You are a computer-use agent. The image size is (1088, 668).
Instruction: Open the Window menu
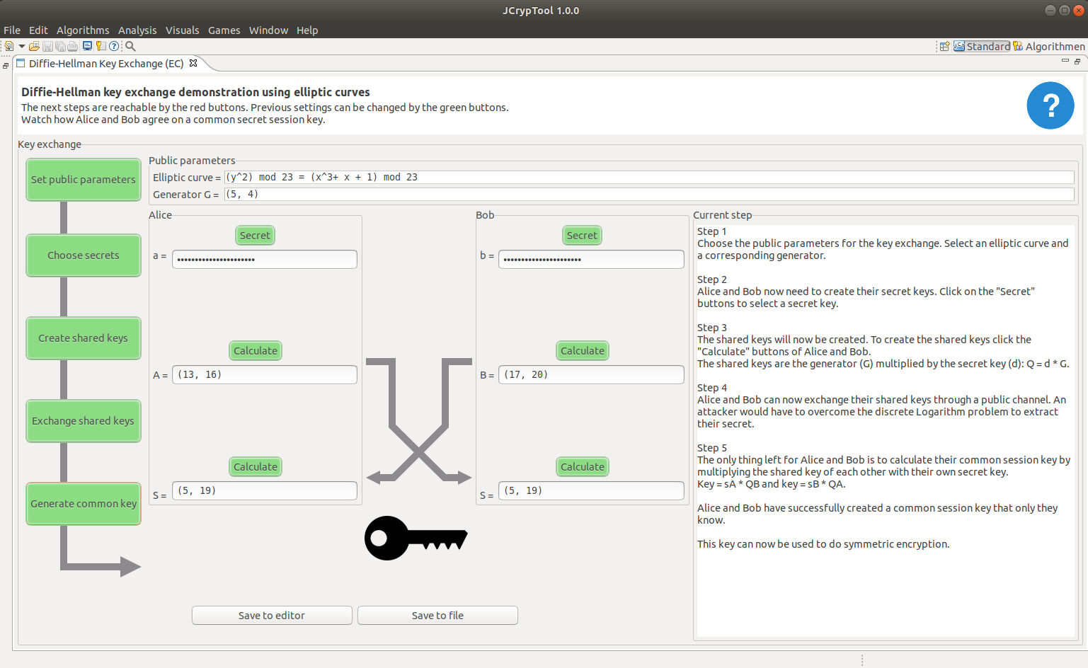click(x=268, y=30)
